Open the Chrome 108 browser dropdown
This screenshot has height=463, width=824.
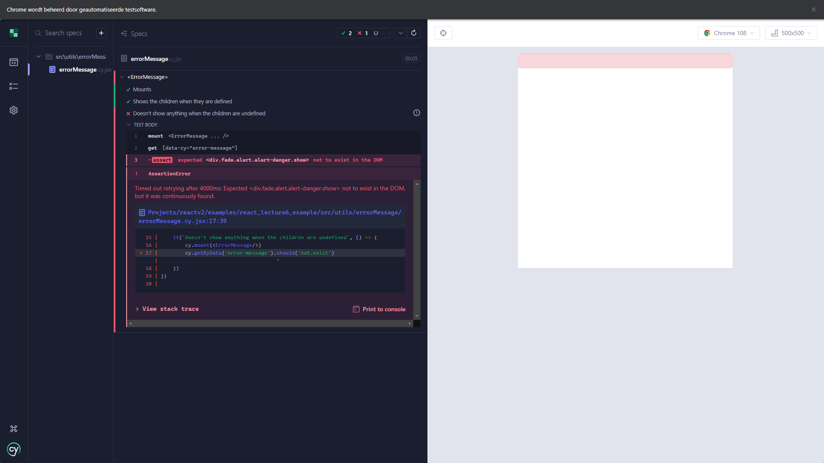click(729, 33)
